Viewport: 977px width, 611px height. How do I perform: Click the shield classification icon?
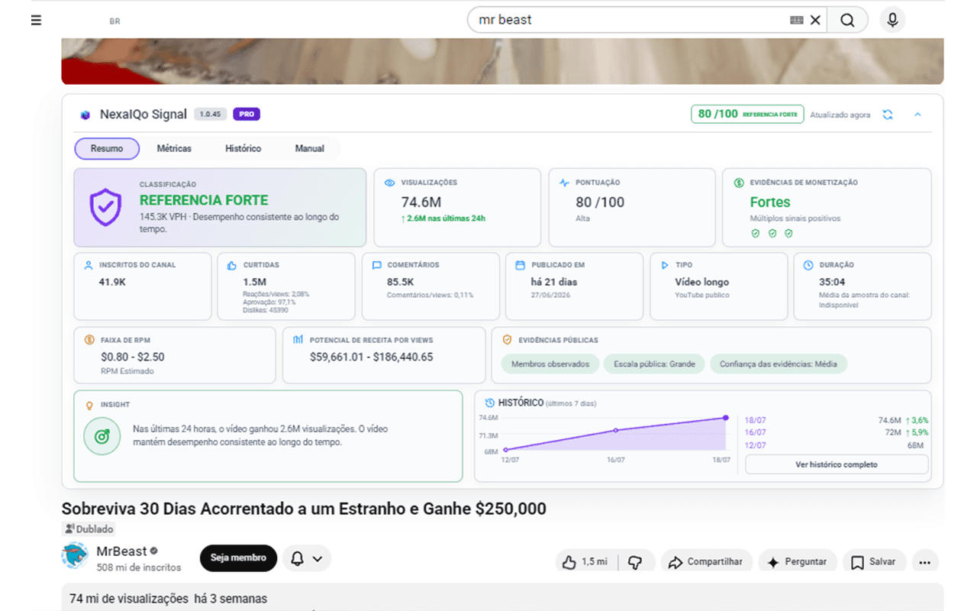pyautogui.click(x=105, y=208)
